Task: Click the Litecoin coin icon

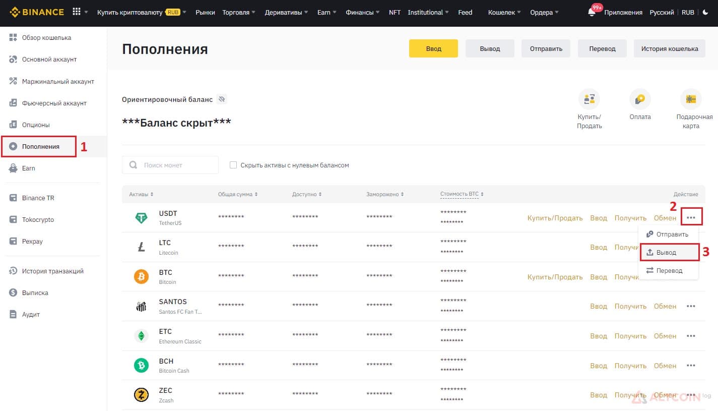Action: tap(141, 247)
